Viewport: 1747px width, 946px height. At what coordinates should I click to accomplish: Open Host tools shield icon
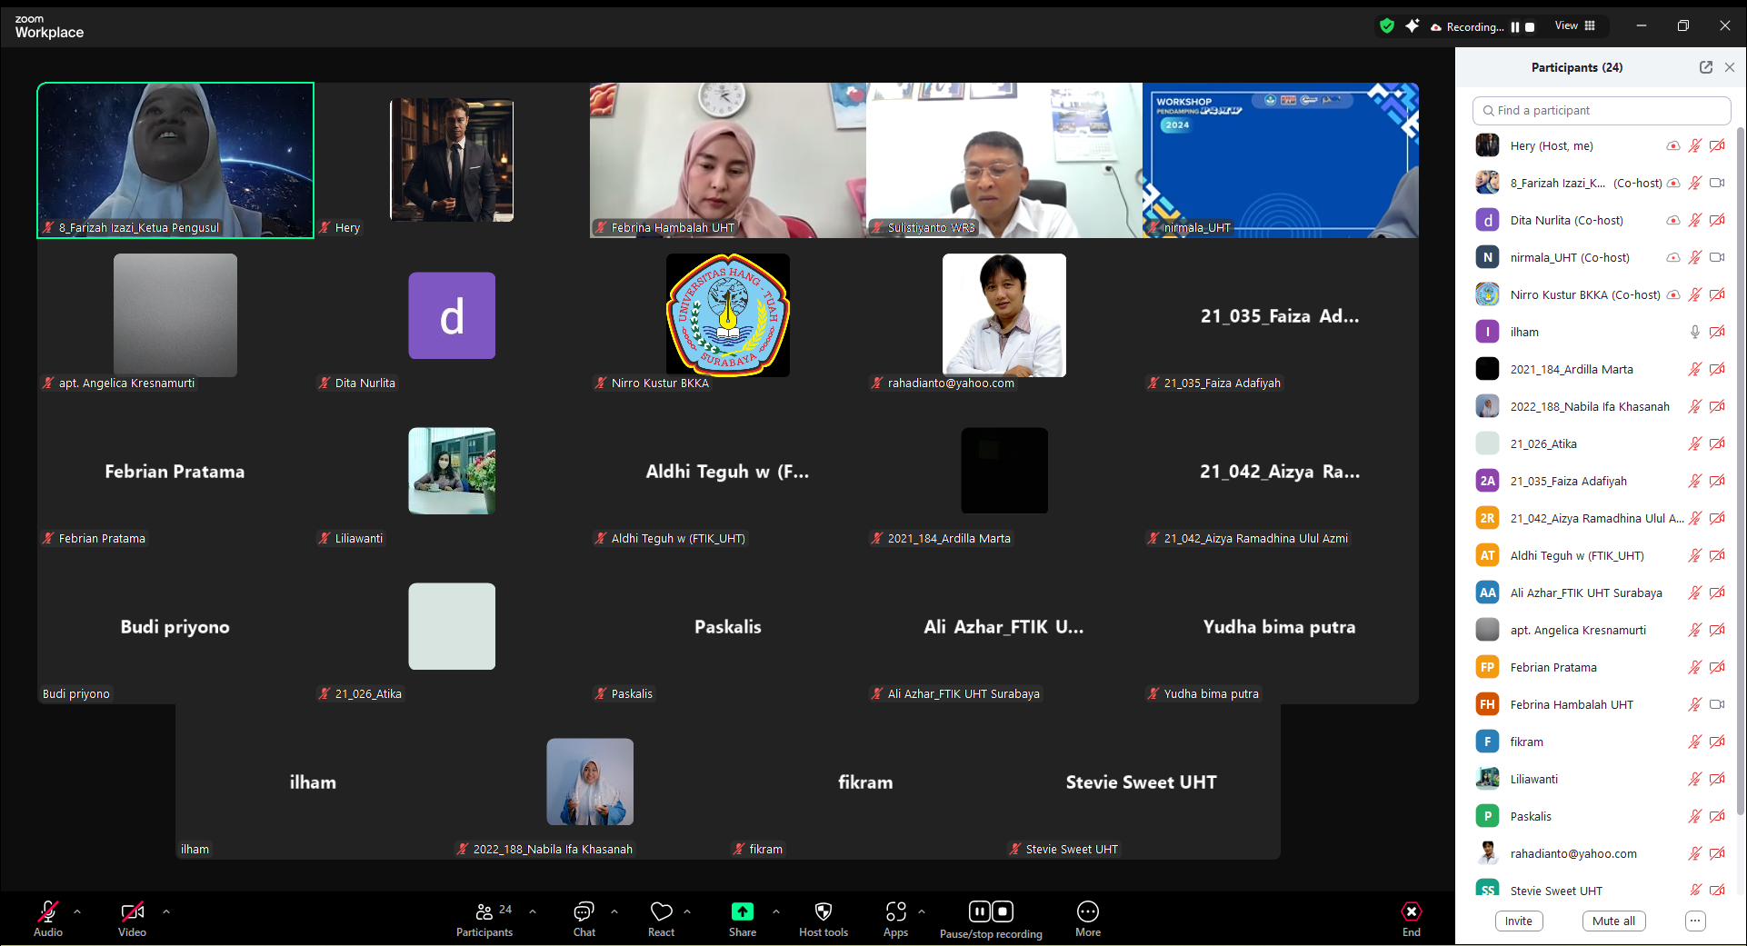tap(823, 912)
